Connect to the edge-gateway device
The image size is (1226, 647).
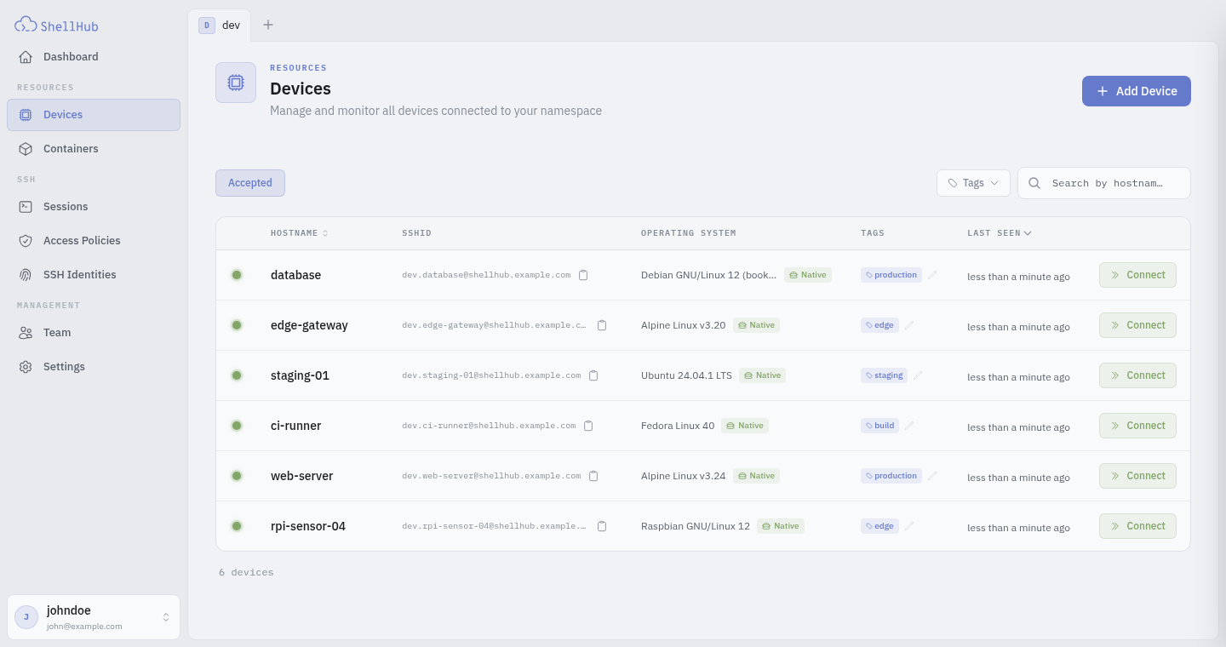[x=1137, y=325]
